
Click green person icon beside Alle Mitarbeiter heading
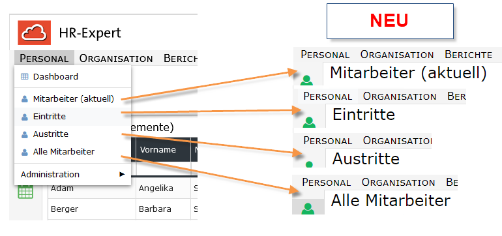(308, 209)
